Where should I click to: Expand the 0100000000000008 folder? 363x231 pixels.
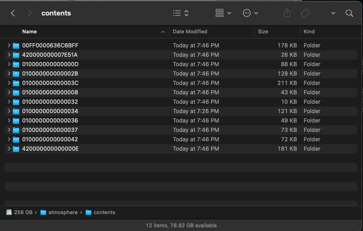(9, 92)
